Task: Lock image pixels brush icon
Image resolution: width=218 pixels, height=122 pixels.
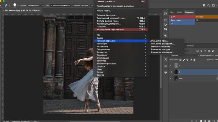Action: tap(184, 60)
